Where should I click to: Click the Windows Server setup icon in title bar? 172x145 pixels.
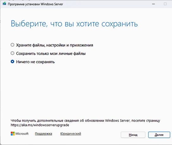pyautogui.click(x=4, y=4)
